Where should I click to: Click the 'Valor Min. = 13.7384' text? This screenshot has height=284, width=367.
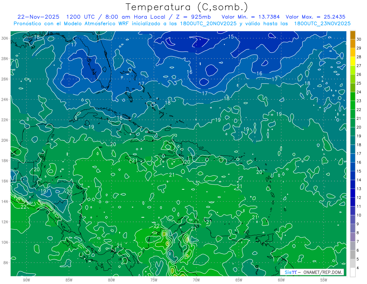pyautogui.click(x=251, y=17)
